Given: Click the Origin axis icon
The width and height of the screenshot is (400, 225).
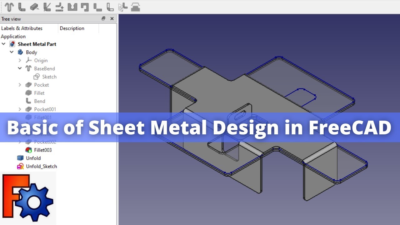Looking at the screenshot, I should [28, 60].
